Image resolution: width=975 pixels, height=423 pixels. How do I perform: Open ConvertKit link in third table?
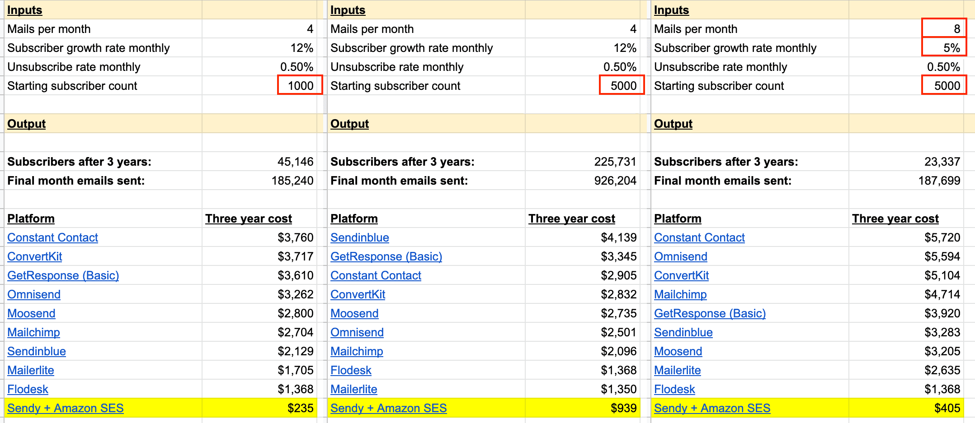tap(681, 275)
